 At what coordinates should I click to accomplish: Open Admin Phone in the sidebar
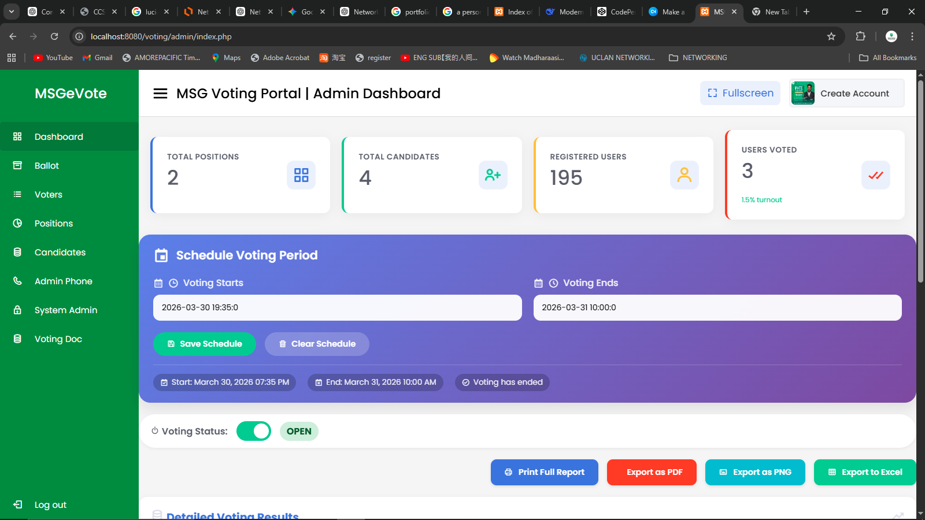pyautogui.click(x=69, y=281)
